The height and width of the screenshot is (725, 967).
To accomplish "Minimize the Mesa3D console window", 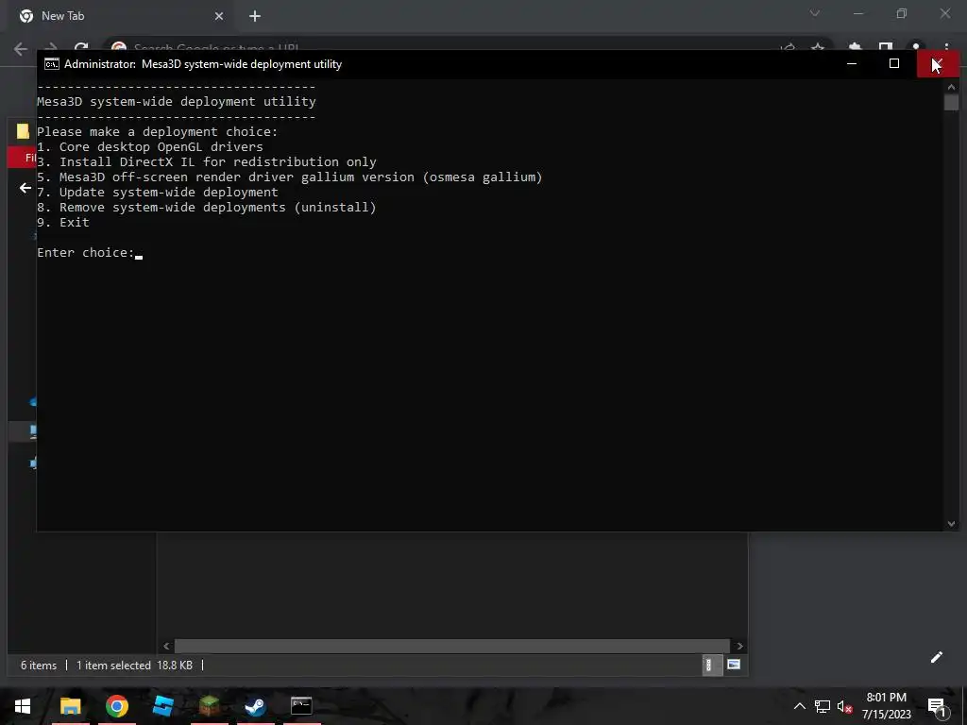I will [852, 63].
